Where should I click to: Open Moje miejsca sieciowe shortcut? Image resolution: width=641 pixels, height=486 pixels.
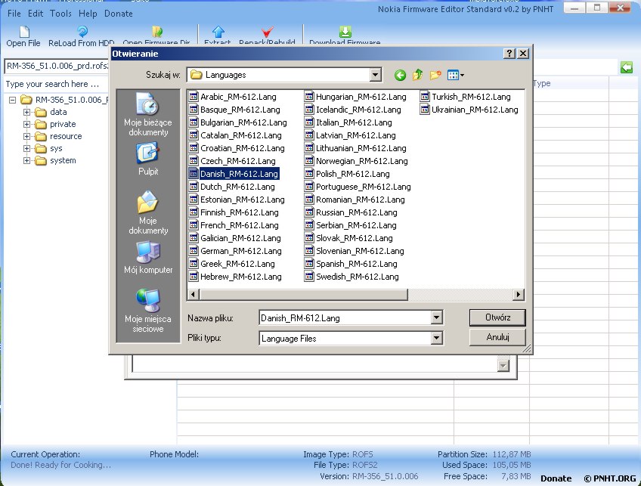(148, 311)
